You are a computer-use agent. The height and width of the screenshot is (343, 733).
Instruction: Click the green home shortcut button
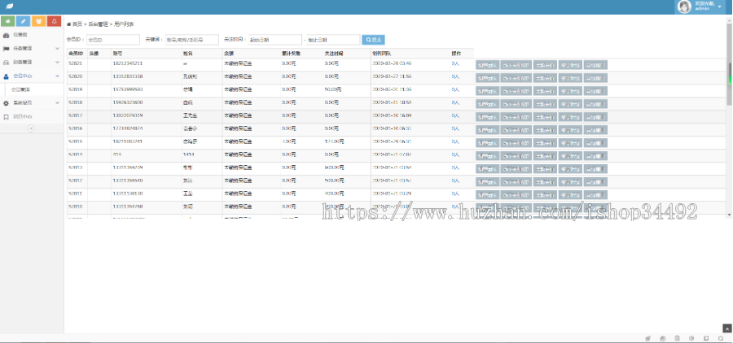pyautogui.click(x=8, y=21)
